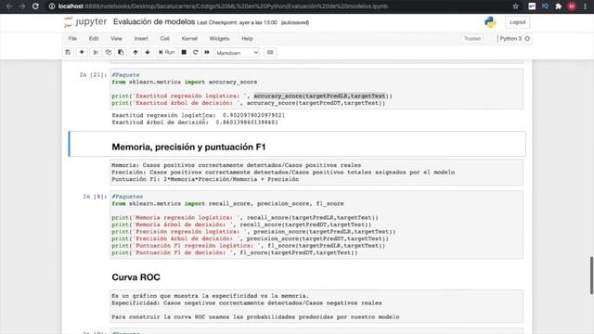Open the Widgets menu
This screenshot has height=334, width=594.
219,39
